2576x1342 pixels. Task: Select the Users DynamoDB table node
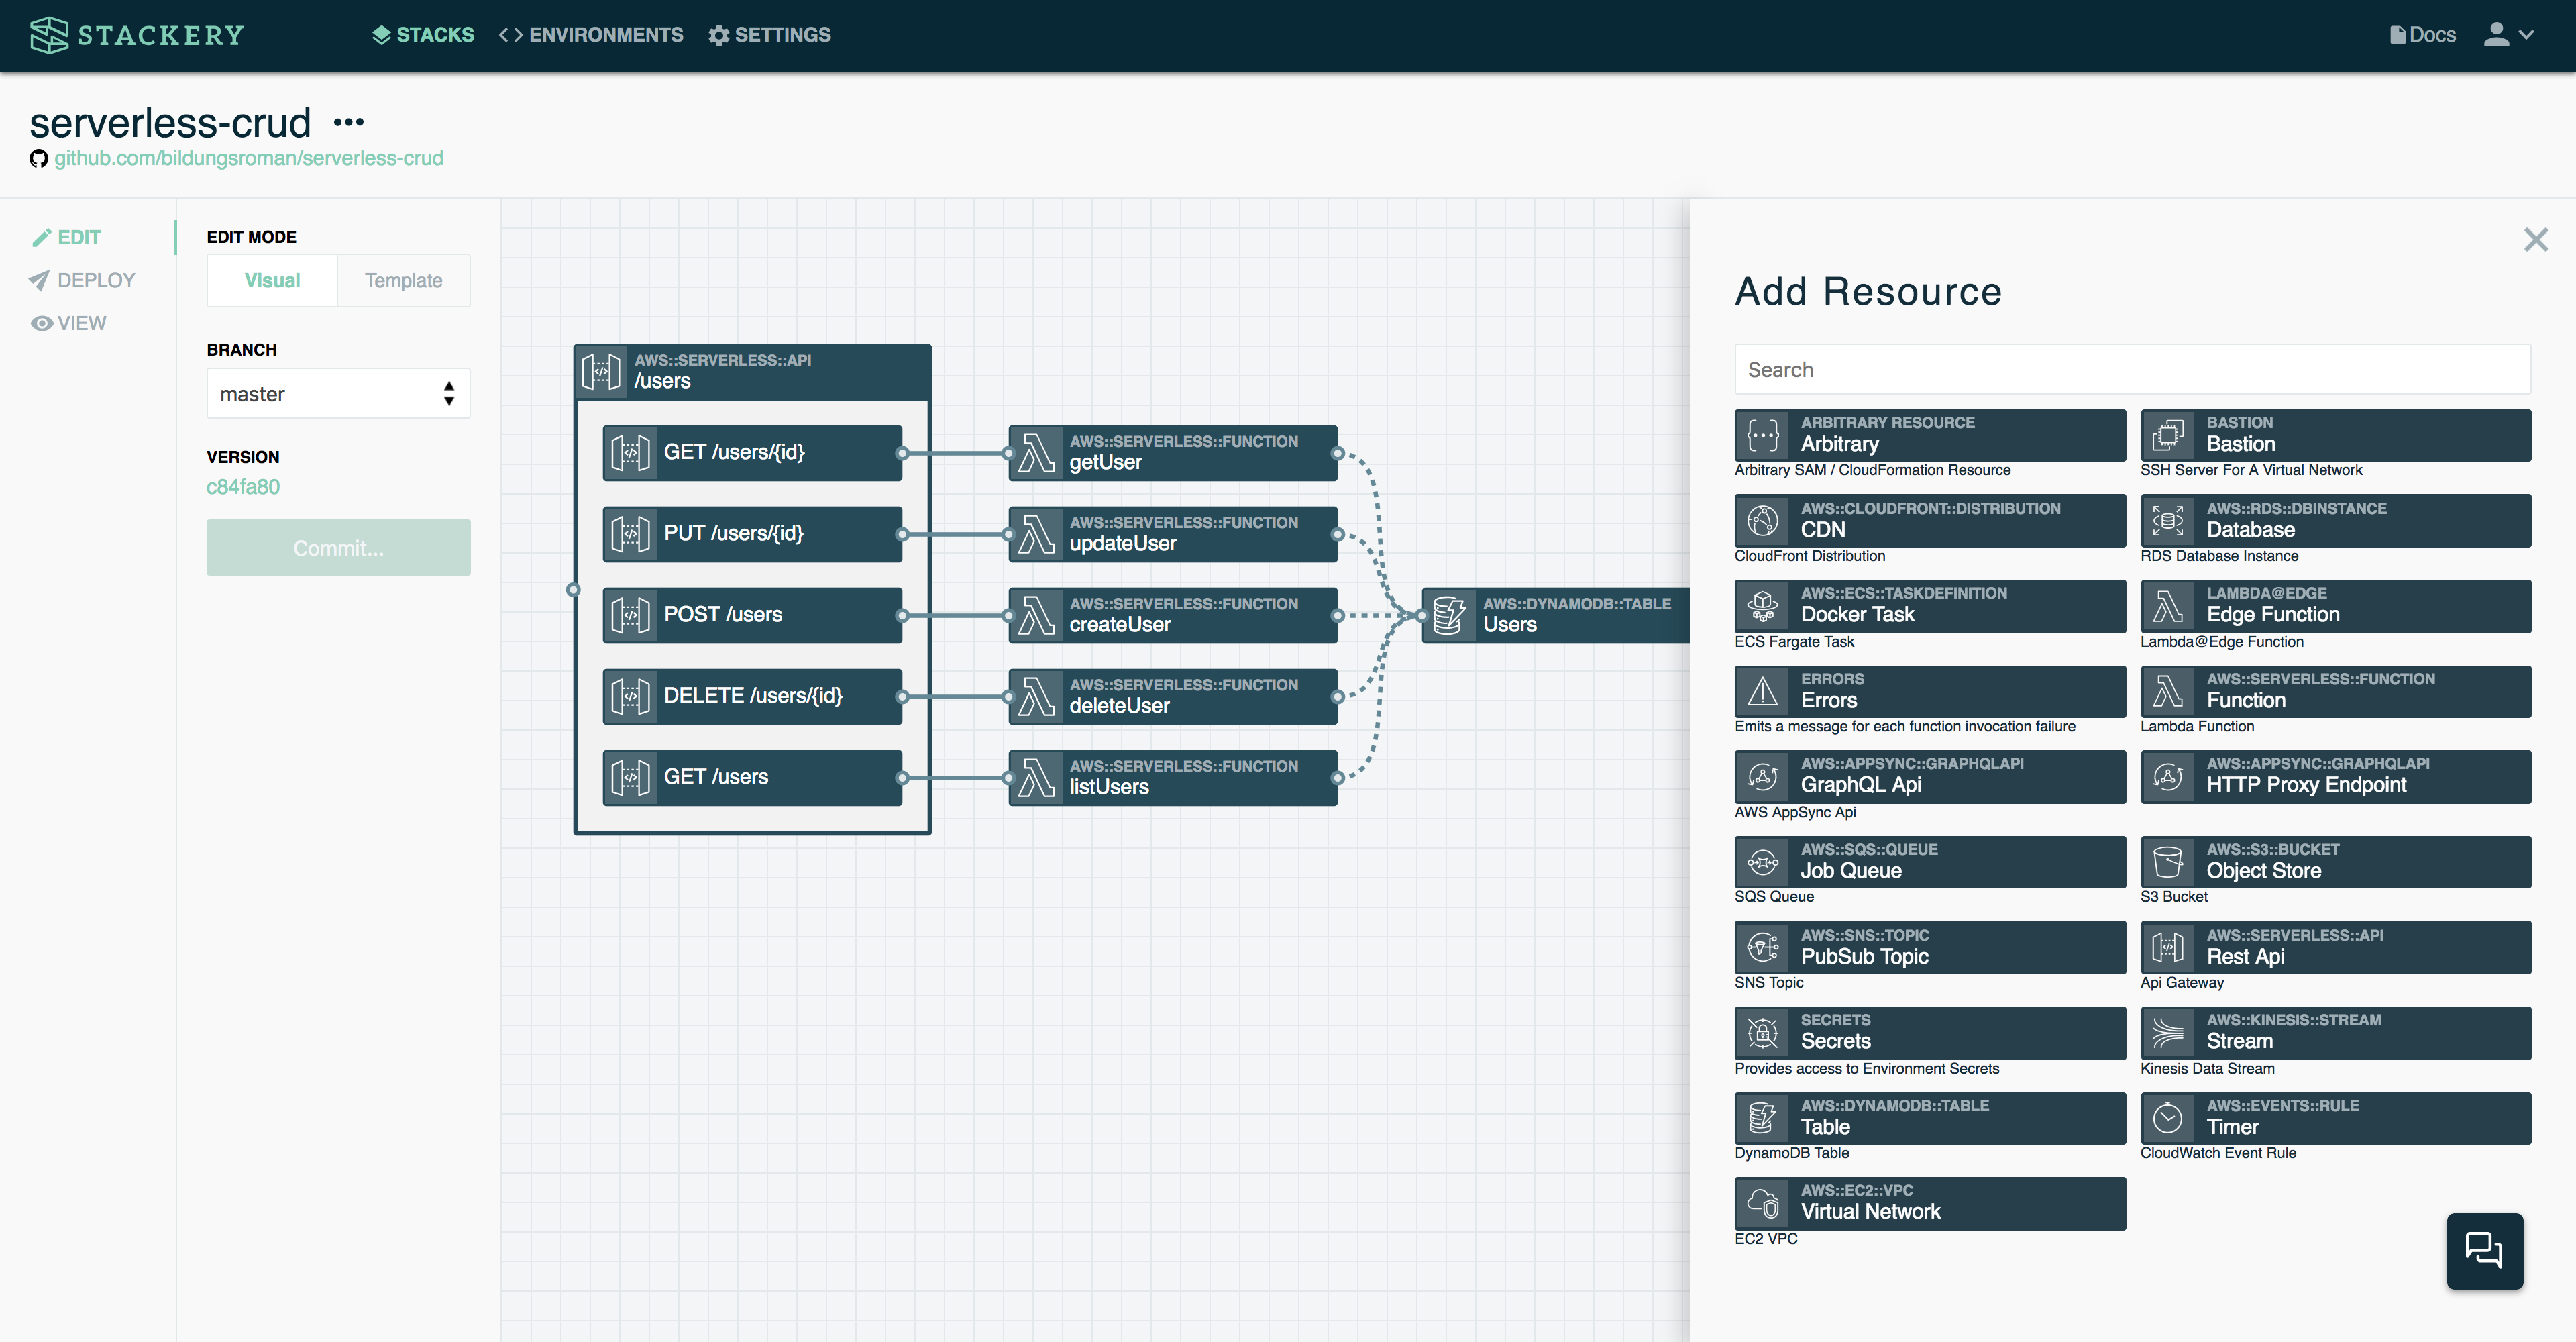coord(1556,614)
